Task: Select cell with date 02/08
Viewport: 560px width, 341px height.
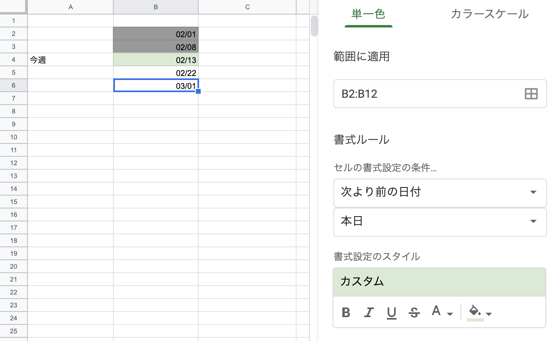Action: pos(156,47)
